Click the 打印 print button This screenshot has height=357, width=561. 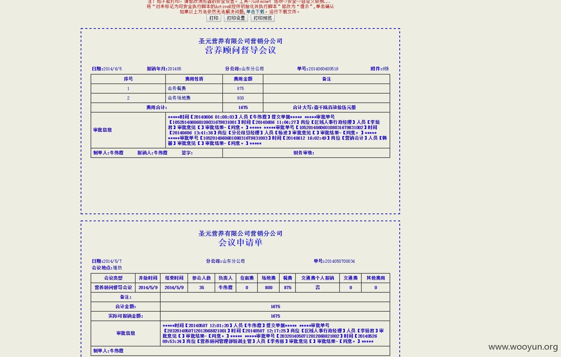point(214,18)
